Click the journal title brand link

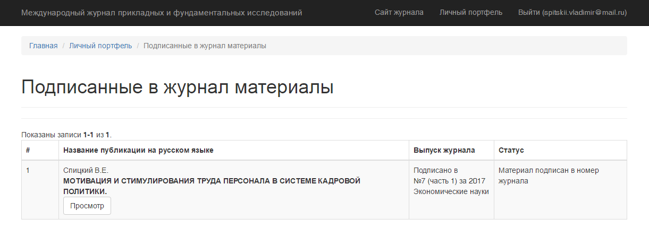pyautogui.click(x=162, y=12)
